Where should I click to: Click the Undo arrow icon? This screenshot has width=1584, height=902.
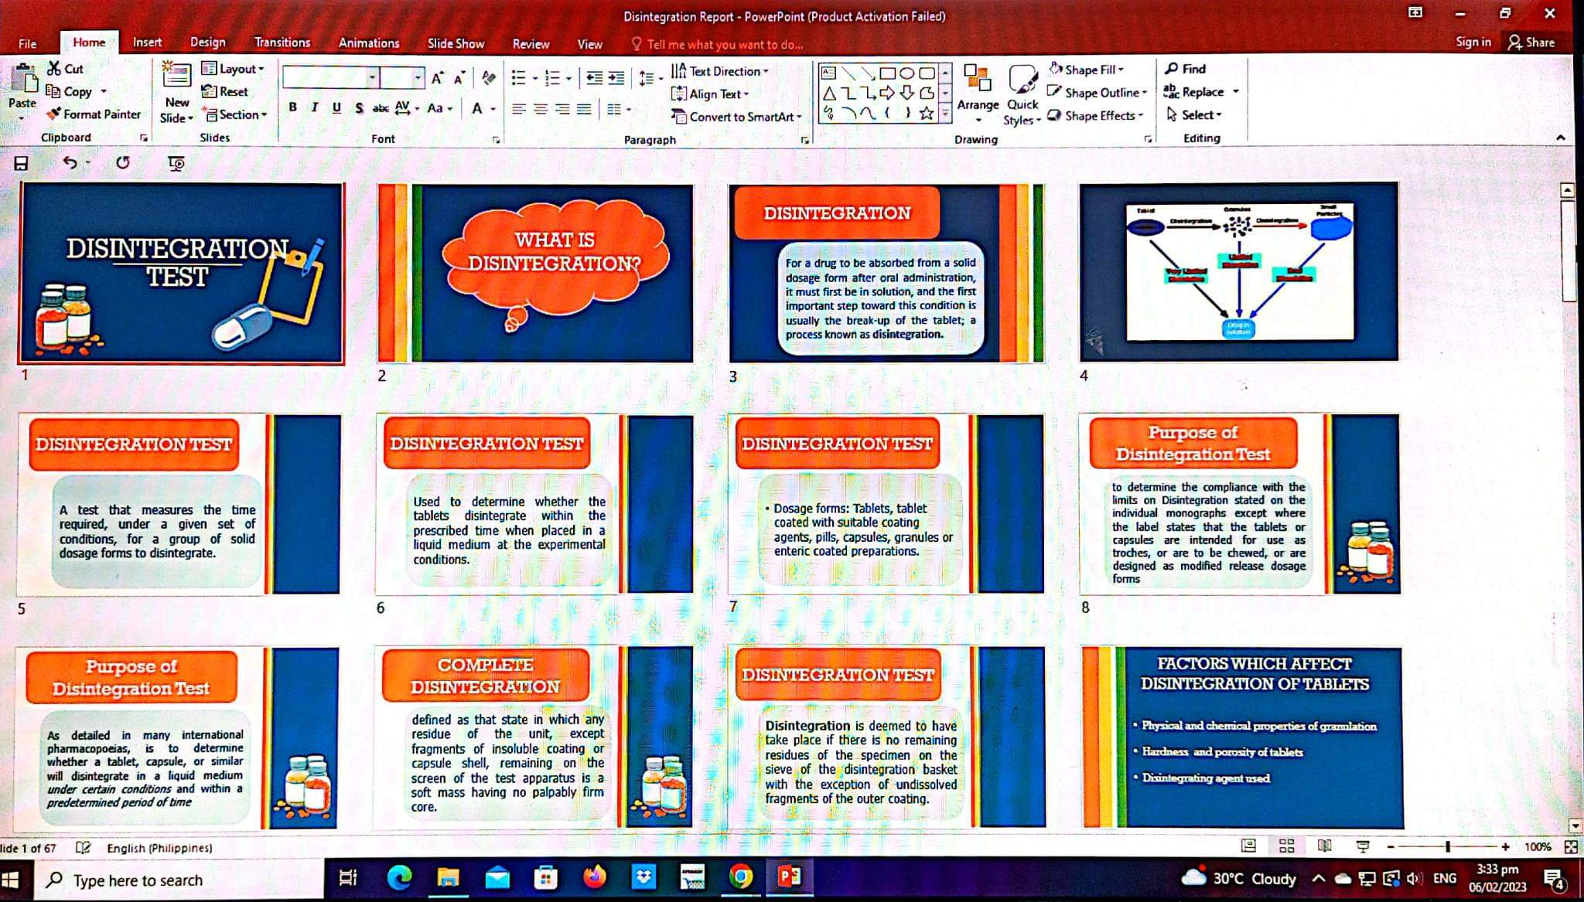pyautogui.click(x=70, y=162)
